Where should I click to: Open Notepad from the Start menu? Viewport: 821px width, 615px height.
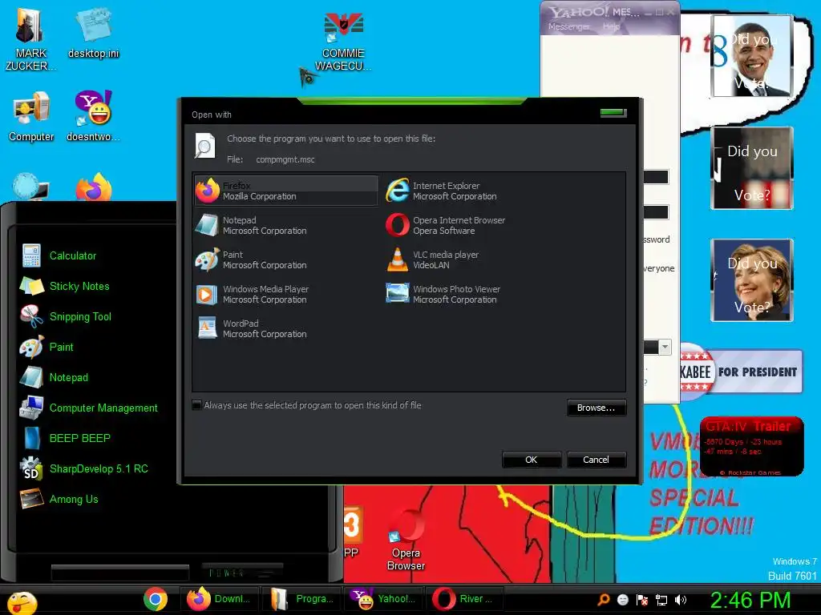coord(55,377)
